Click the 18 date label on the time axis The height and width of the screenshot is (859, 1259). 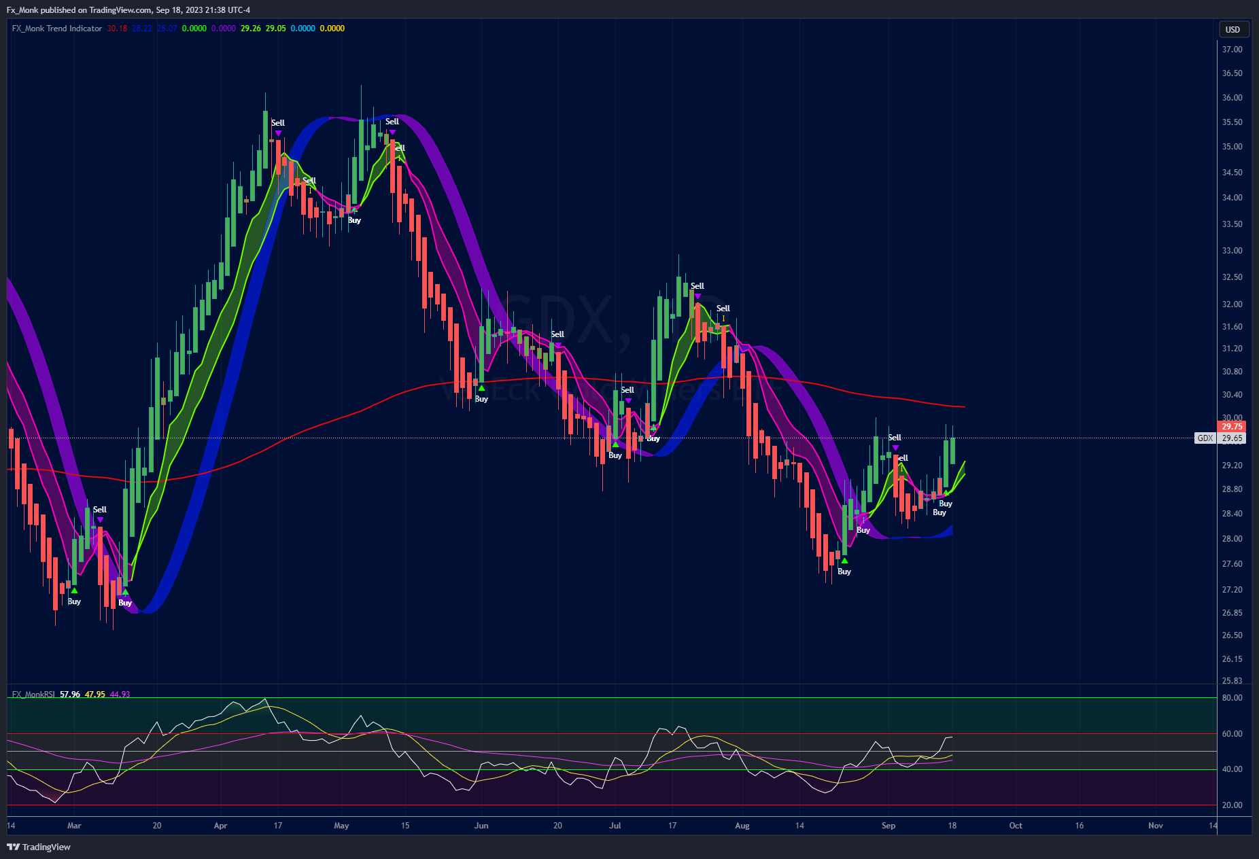(952, 826)
